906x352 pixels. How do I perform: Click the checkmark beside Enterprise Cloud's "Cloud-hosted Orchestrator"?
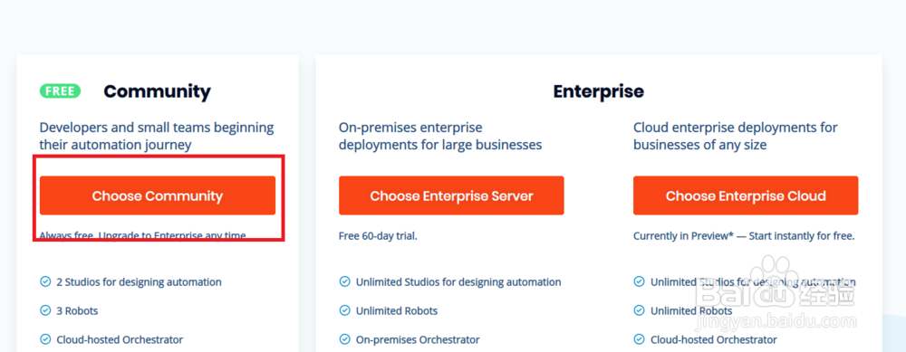click(639, 339)
